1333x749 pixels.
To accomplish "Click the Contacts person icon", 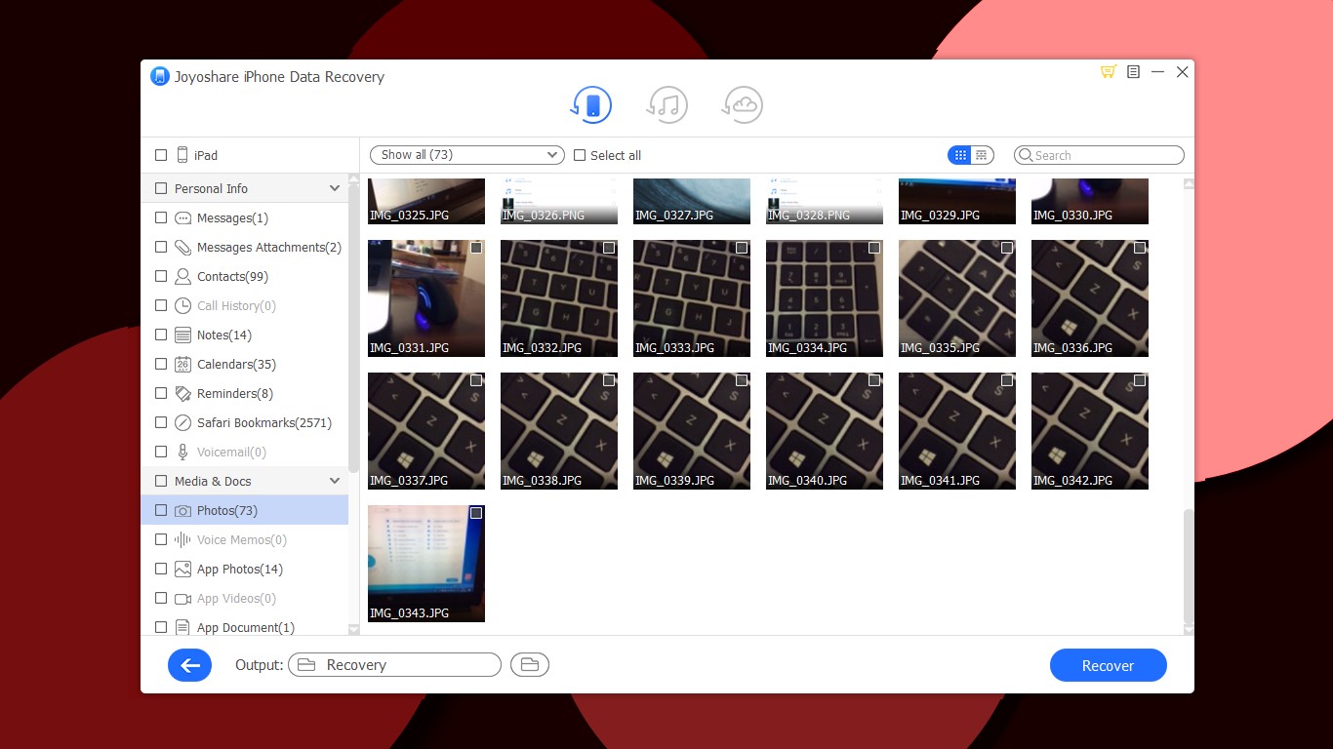I will 182,277.
